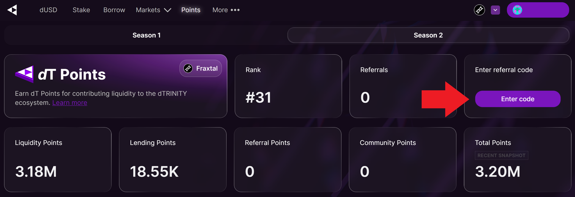
Task: Click the Fraxtal chain badge icon
Action: click(x=188, y=68)
